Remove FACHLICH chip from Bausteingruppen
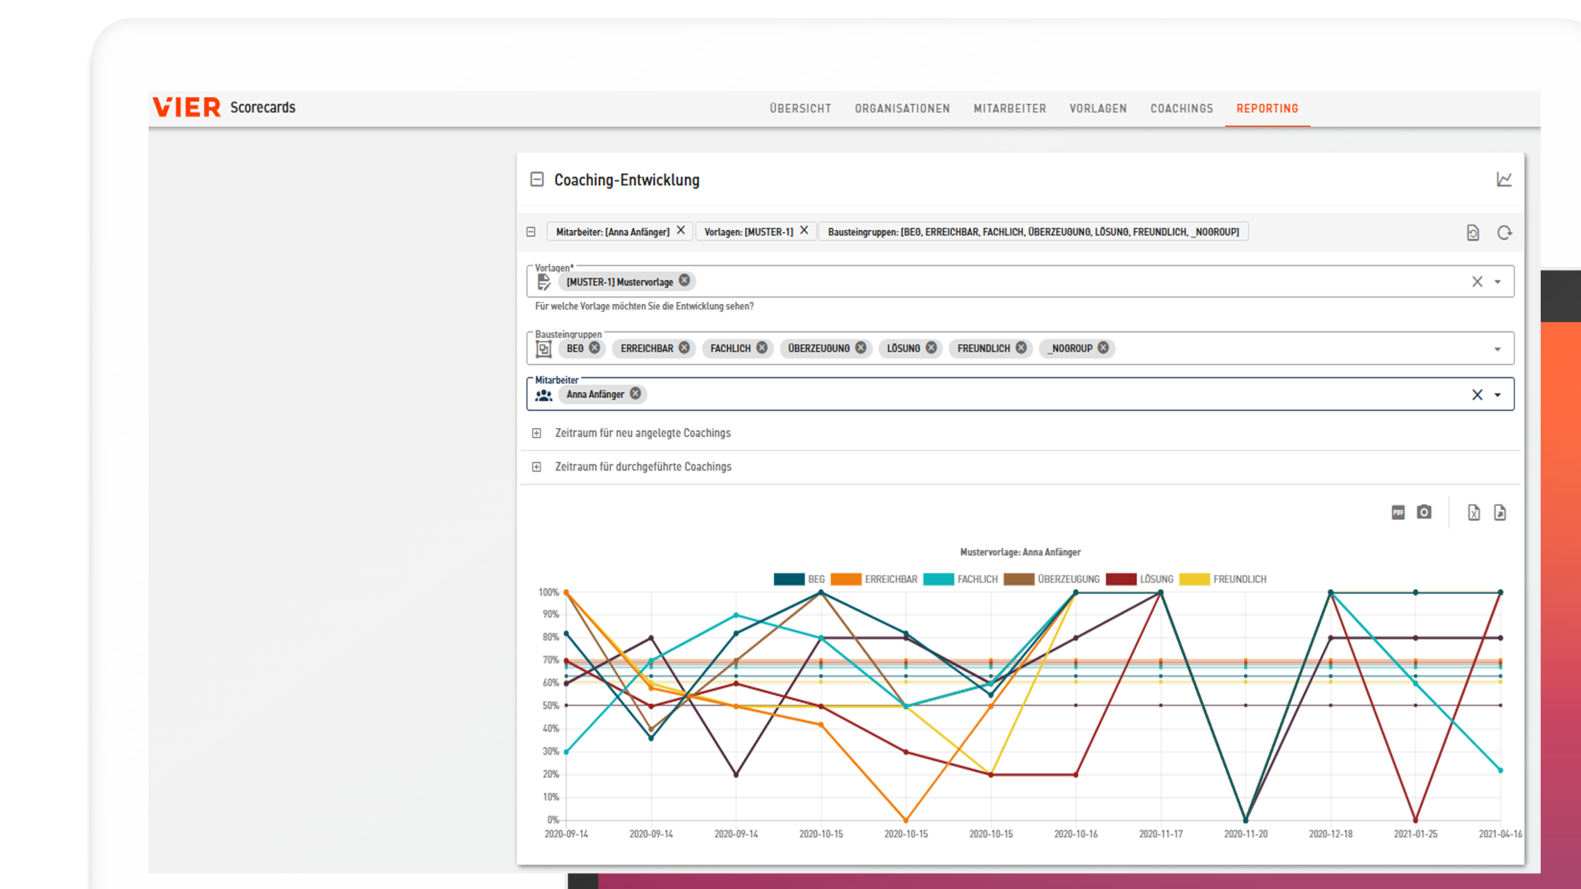 (762, 348)
